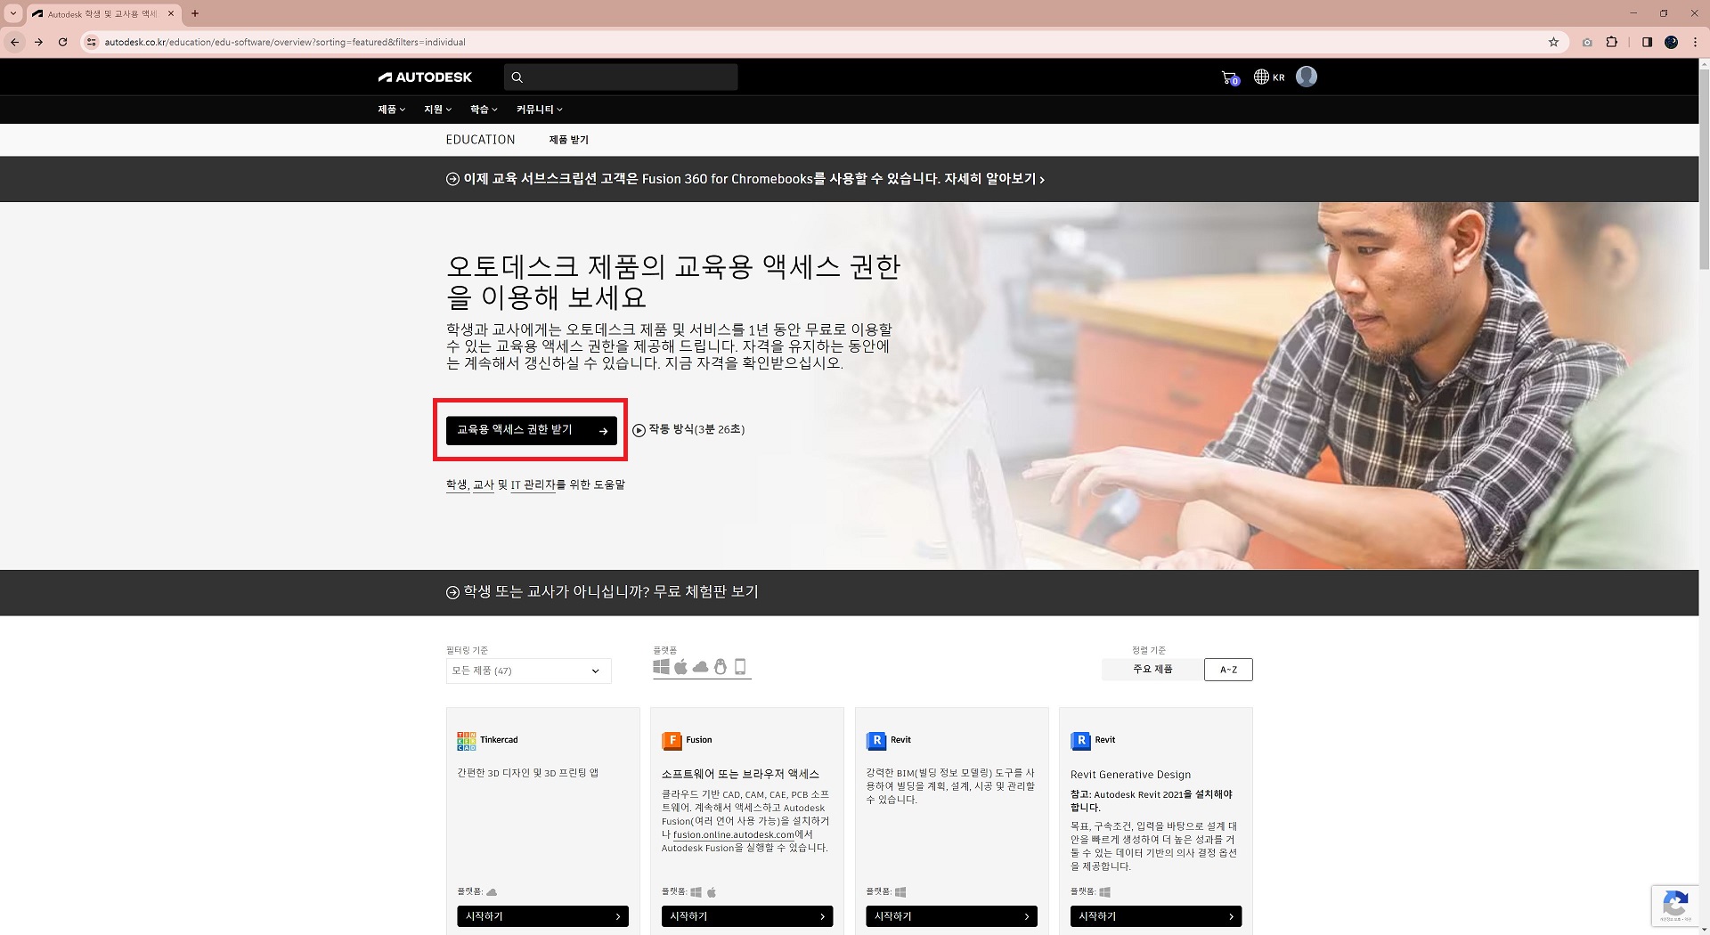
Task: Click the search magnifier icon
Action: (x=517, y=77)
